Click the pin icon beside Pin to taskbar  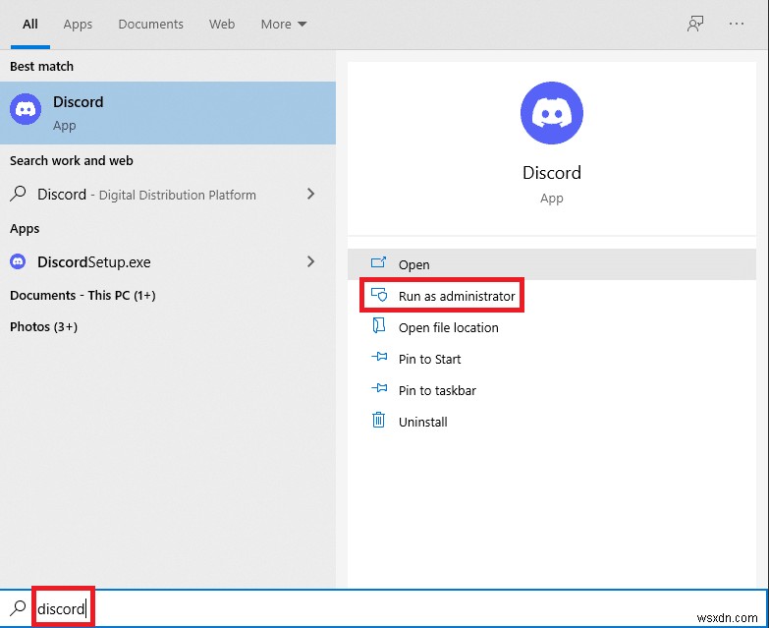(379, 388)
